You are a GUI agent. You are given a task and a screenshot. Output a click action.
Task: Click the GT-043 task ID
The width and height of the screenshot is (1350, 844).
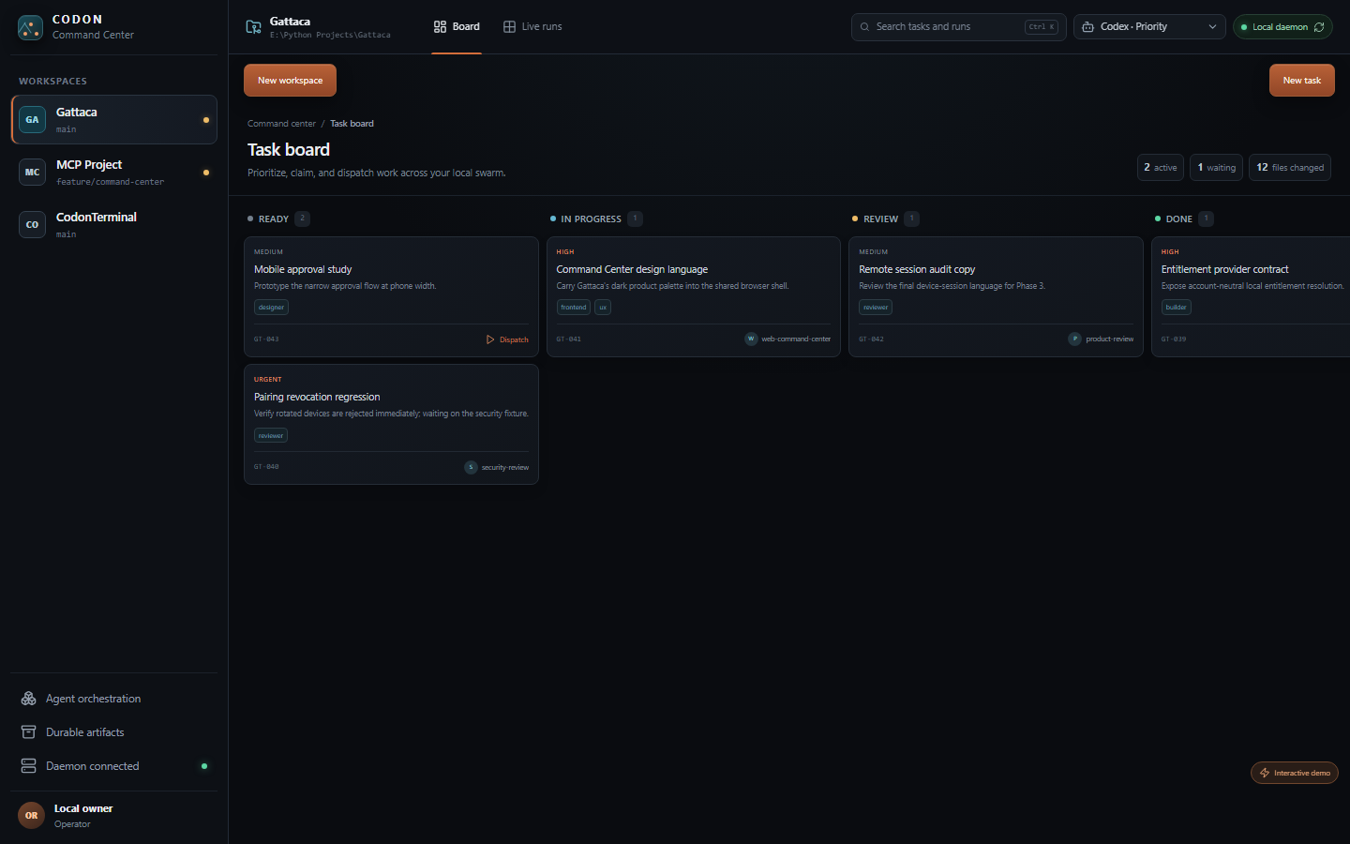266,339
